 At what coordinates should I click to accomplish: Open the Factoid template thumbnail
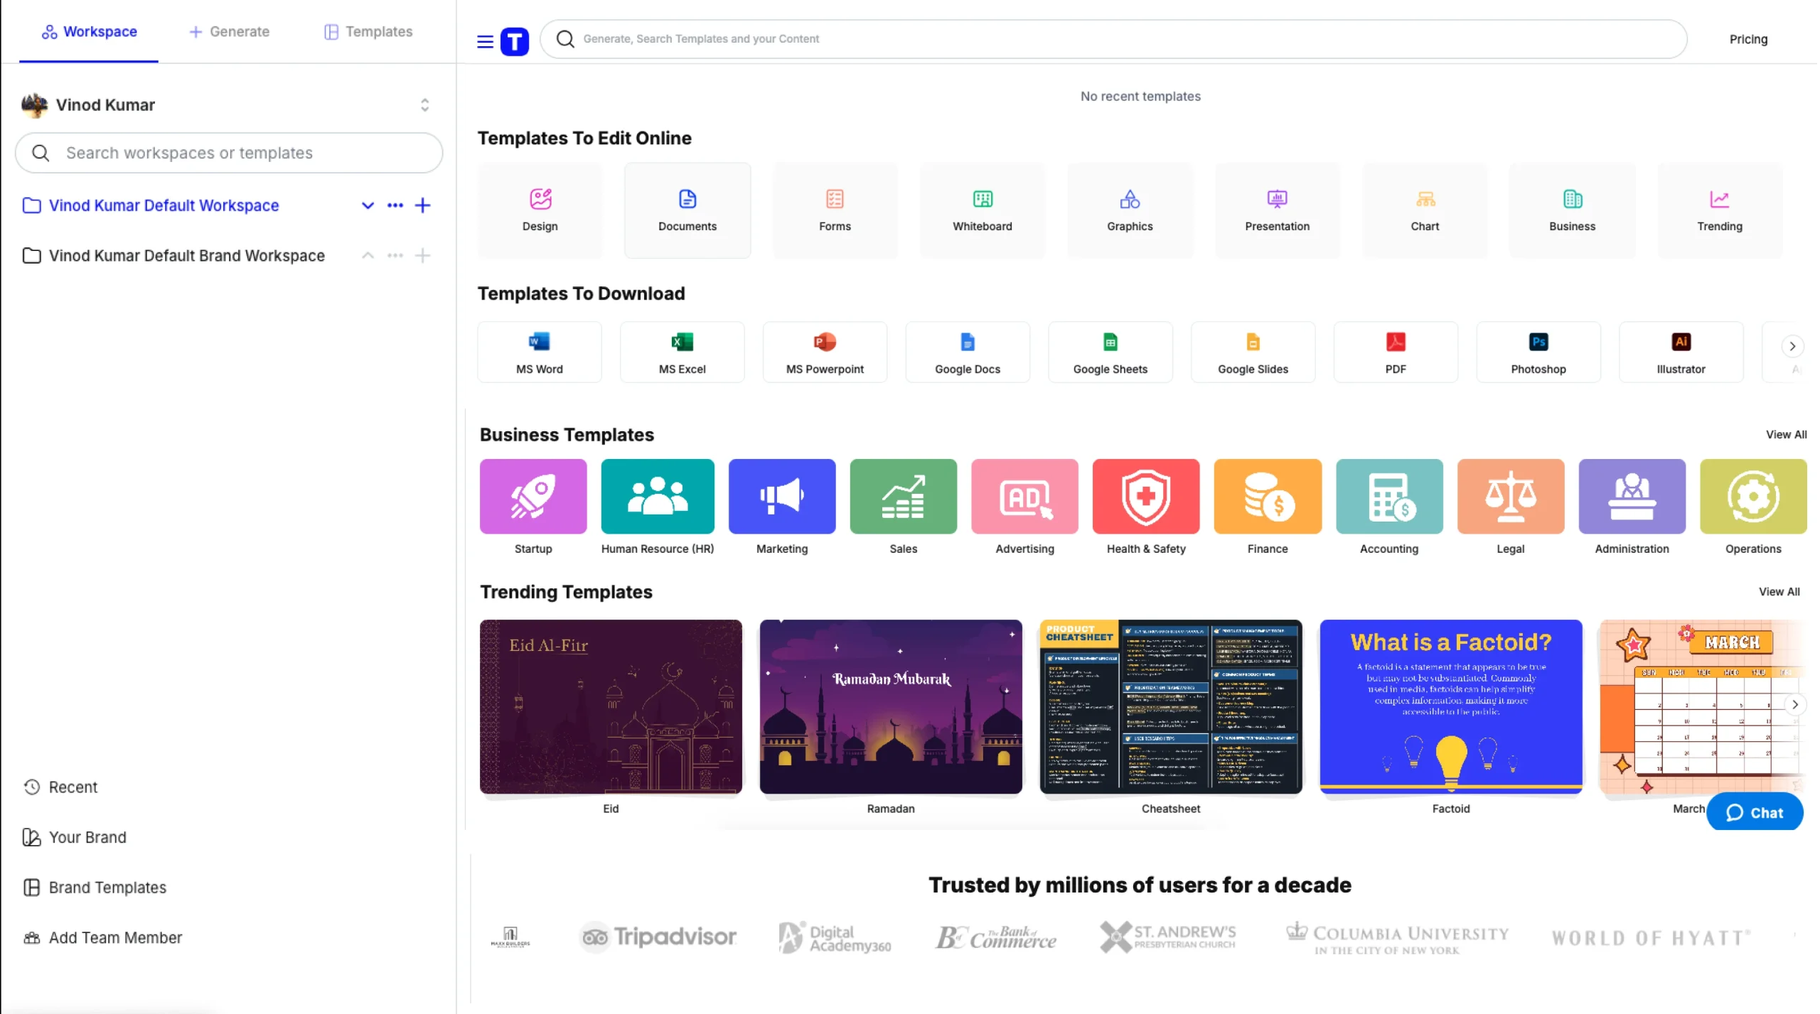(1450, 706)
